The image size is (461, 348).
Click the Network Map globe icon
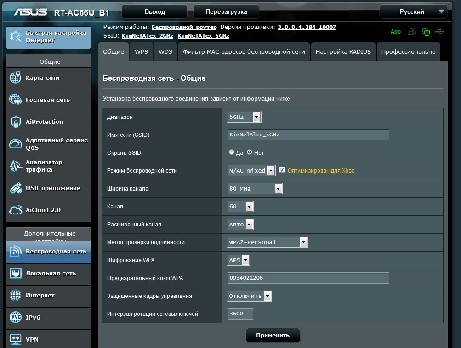16,78
